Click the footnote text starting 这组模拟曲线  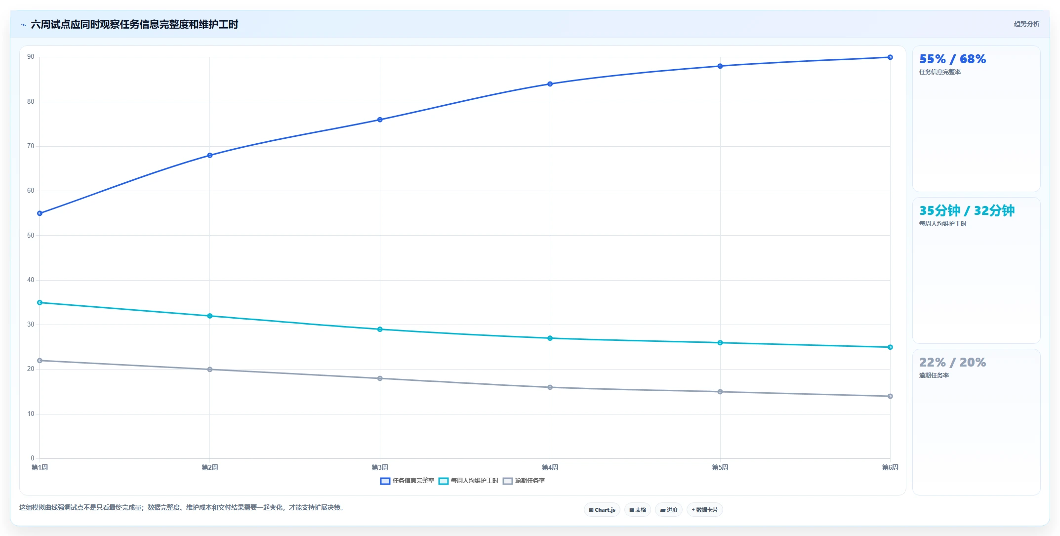click(182, 507)
